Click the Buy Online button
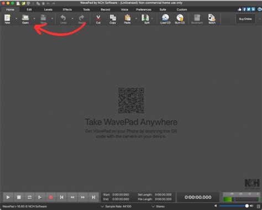This screenshot has height=210, width=262. click(x=245, y=19)
